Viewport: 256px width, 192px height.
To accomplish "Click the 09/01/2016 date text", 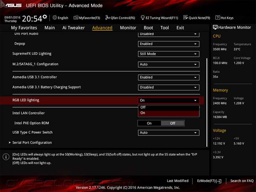I will point(12,17).
